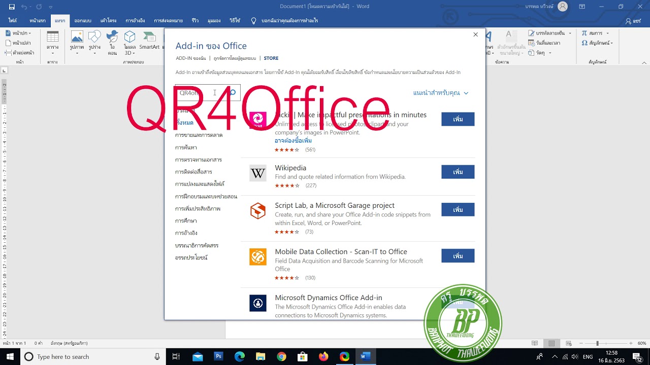Viewport: 650px width, 365px height.
Task: Switch to the เค้าโครง (Layout) tab
Action: [108, 21]
